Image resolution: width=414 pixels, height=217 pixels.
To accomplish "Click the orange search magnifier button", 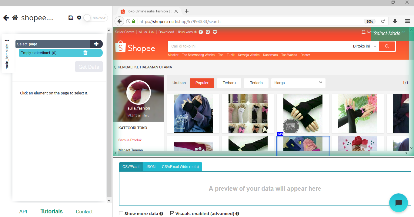I will [x=387, y=46].
